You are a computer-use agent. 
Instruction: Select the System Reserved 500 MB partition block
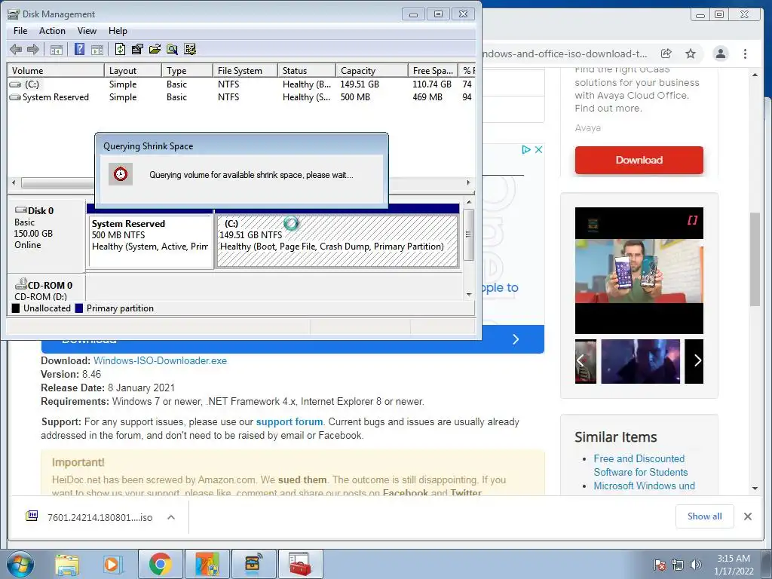(x=150, y=241)
